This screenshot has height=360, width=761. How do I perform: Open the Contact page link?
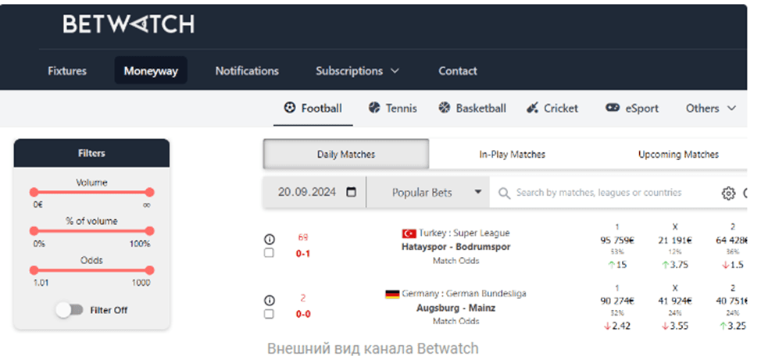pos(458,71)
